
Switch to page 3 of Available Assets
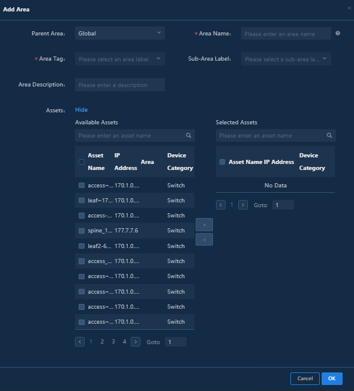[x=113, y=342]
